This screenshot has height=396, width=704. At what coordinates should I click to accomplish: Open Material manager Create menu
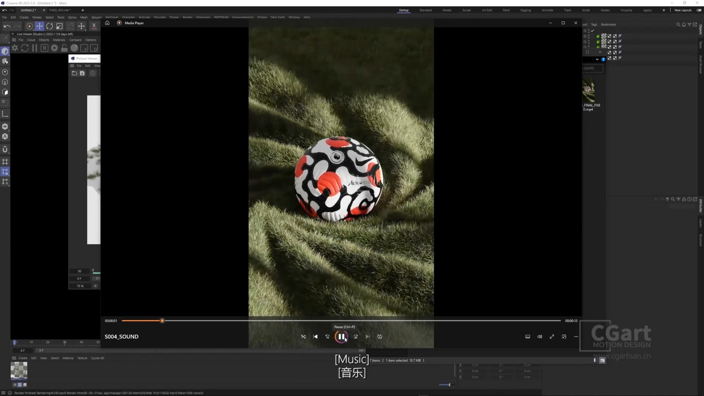click(23, 358)
